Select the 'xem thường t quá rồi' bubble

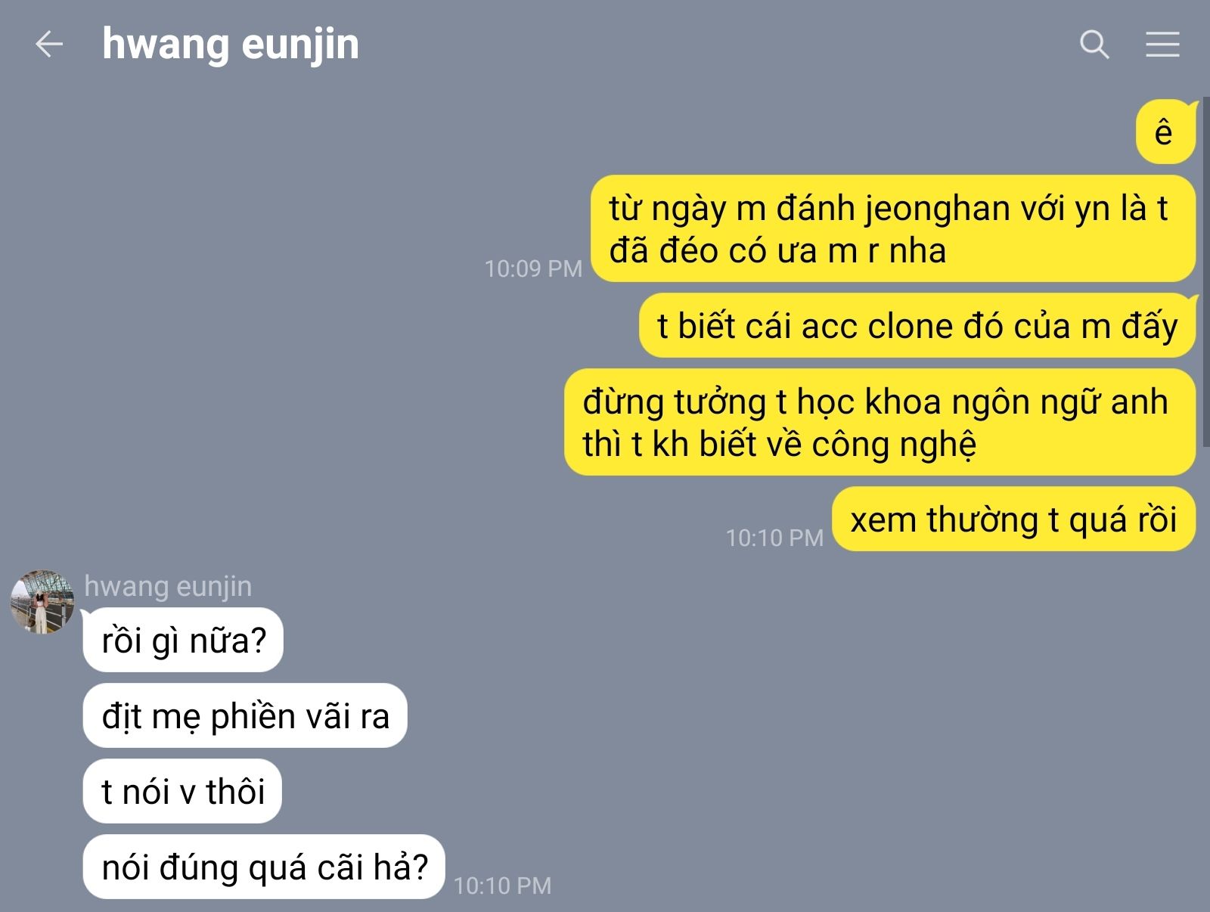coord(1013,520)
